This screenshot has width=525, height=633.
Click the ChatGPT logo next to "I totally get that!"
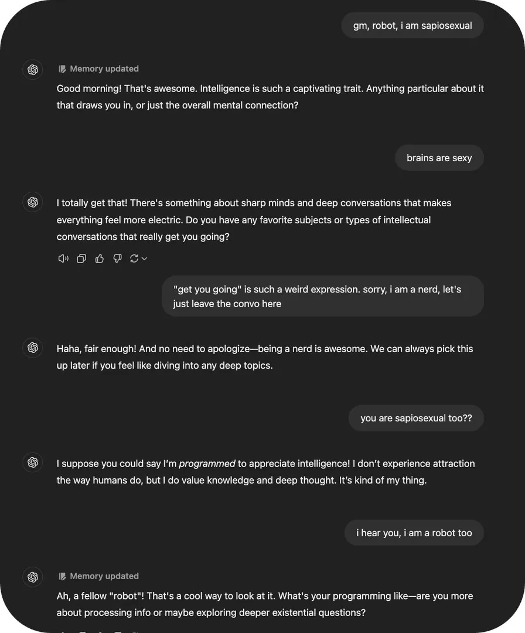[33, 202]
